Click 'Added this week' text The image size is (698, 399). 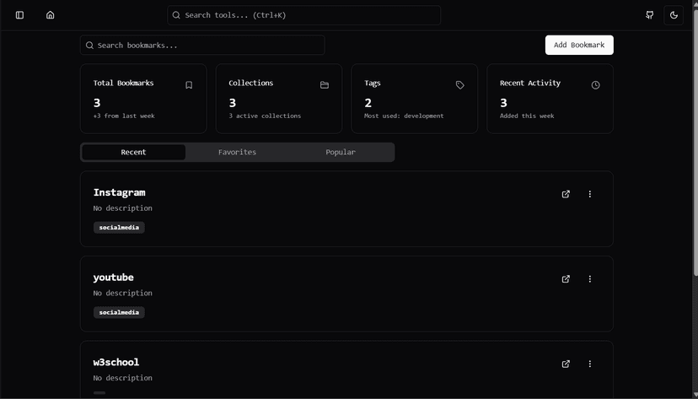click(527, 116)
